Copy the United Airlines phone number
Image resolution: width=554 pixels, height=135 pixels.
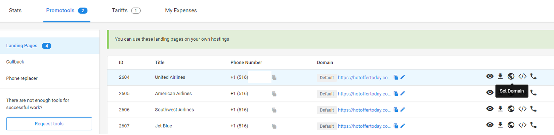coord(274,78)
